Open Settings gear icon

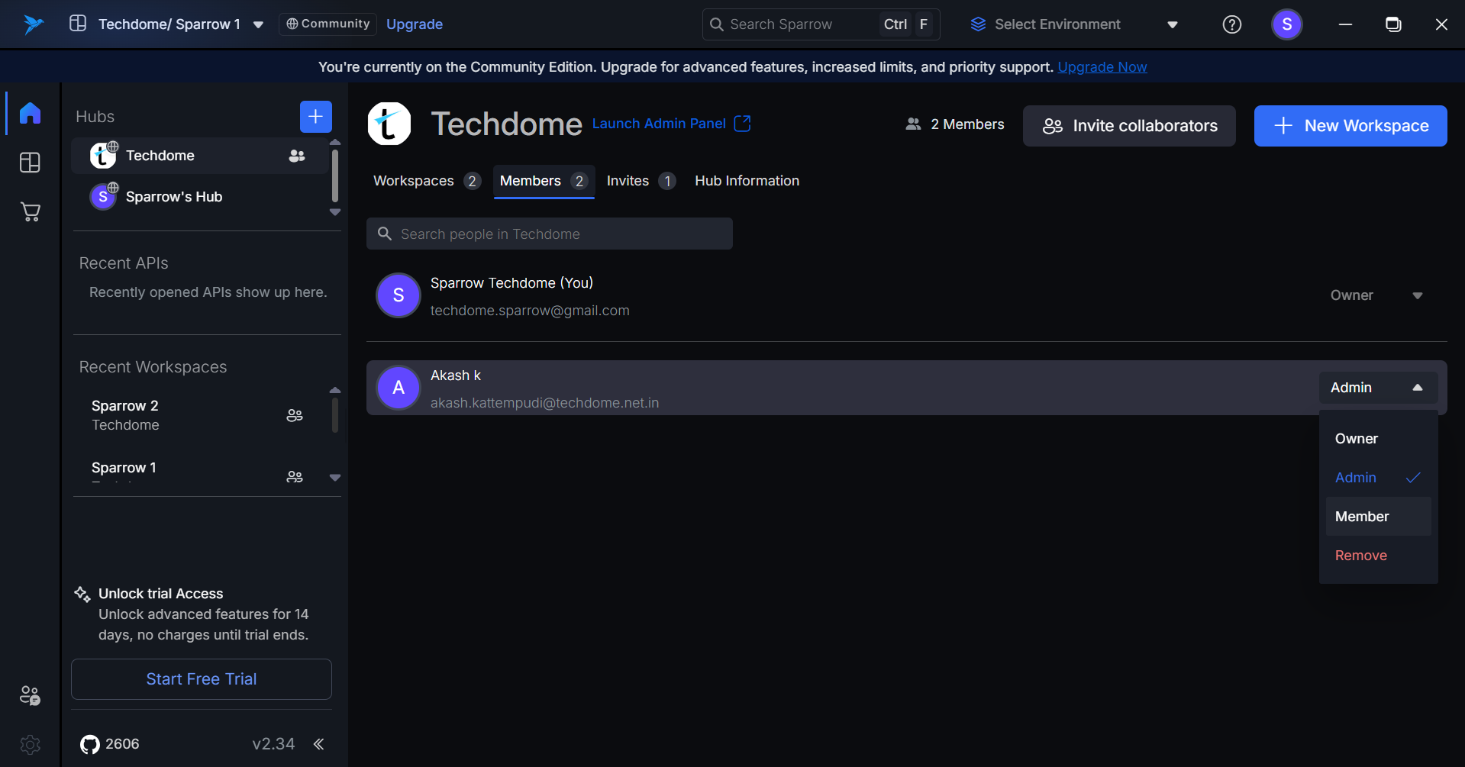click(x=30, y=744)
